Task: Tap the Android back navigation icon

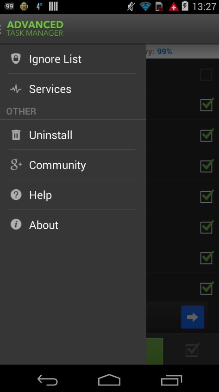Action: (x=47, y=380)
